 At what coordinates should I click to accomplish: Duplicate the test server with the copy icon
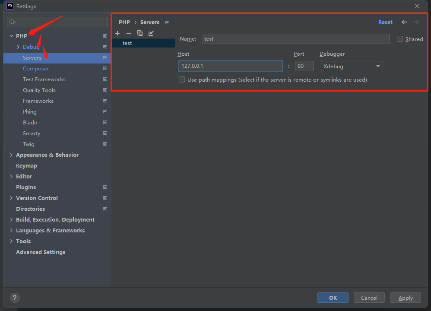click(x=139, y=33)
